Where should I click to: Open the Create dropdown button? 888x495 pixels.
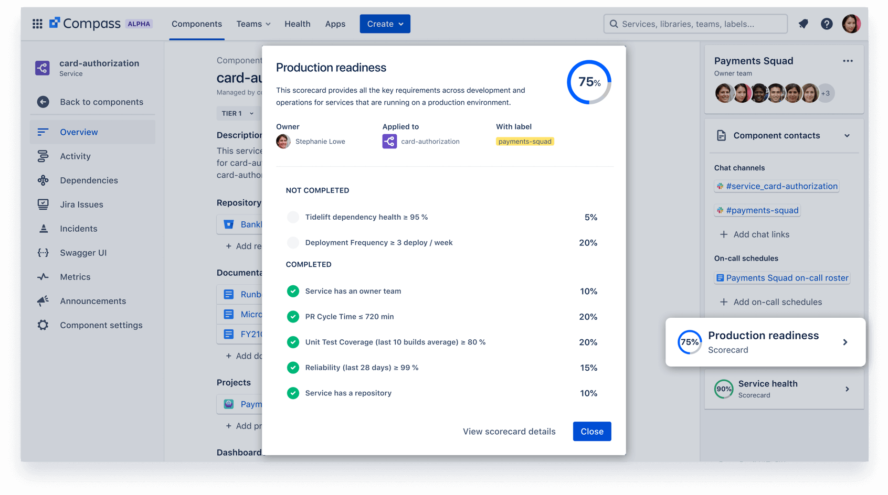(385, 24)
